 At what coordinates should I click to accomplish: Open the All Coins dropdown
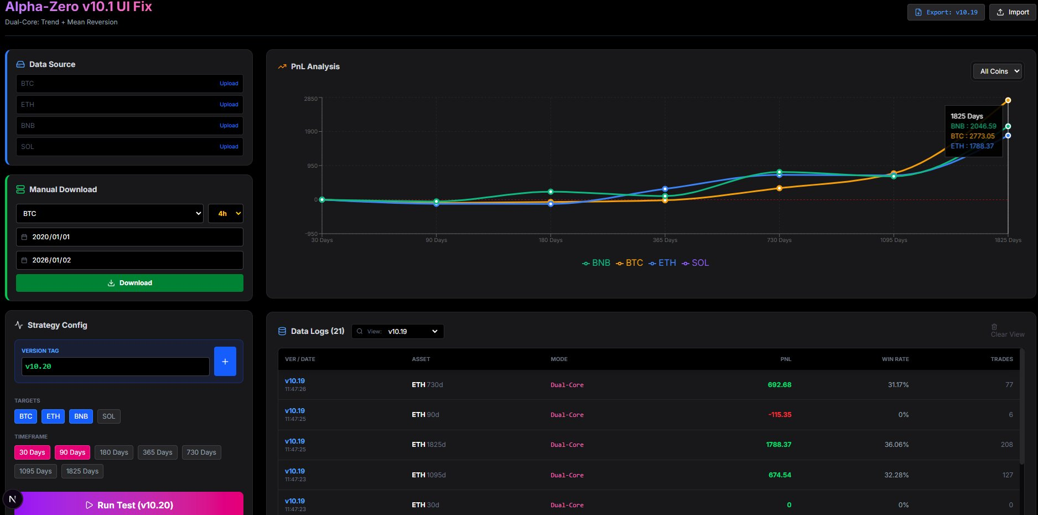coord(998,71)
